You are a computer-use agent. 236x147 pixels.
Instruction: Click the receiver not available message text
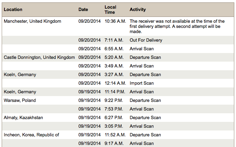pyautogui.click(x=177, y=27)
